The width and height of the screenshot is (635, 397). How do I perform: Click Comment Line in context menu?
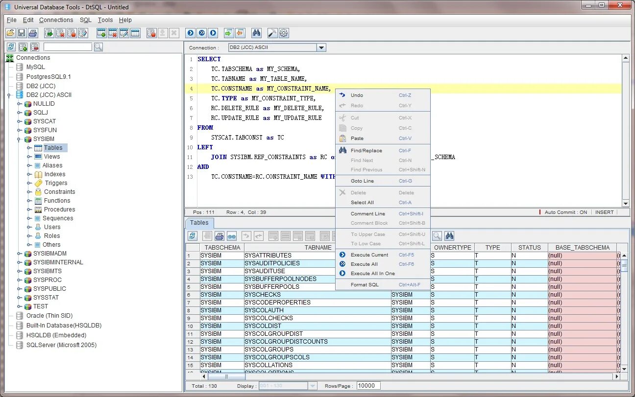coord(383,214)
